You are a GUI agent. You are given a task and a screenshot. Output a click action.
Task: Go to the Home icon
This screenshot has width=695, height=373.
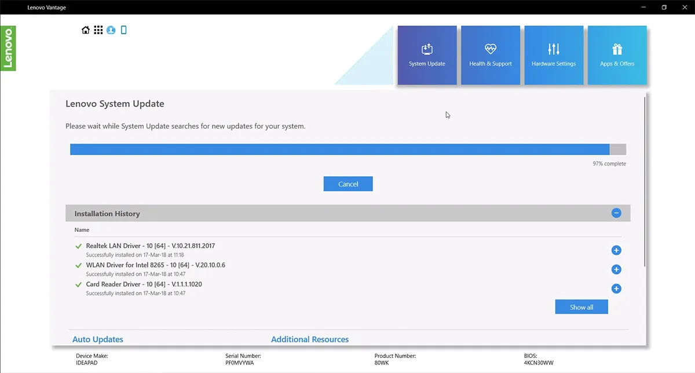(x=86, y=30)
